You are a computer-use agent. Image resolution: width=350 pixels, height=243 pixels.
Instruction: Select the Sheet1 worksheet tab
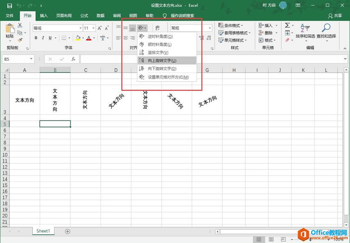(x=43, y=231)
